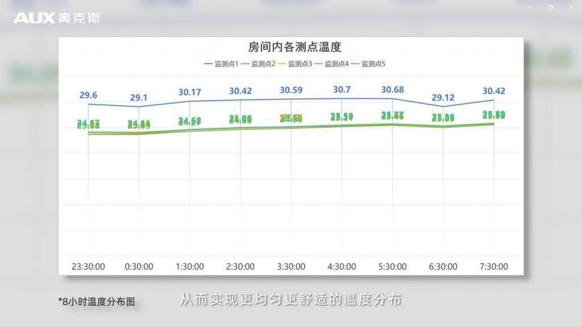Viewport: 582px width, 327px height.
Task: Select the 29.6 data label
Action: (88, 96)
